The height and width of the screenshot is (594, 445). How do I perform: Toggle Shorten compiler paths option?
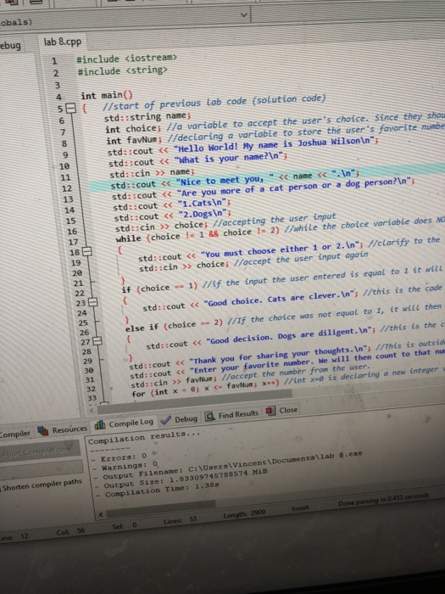click(x=42, y=485)
